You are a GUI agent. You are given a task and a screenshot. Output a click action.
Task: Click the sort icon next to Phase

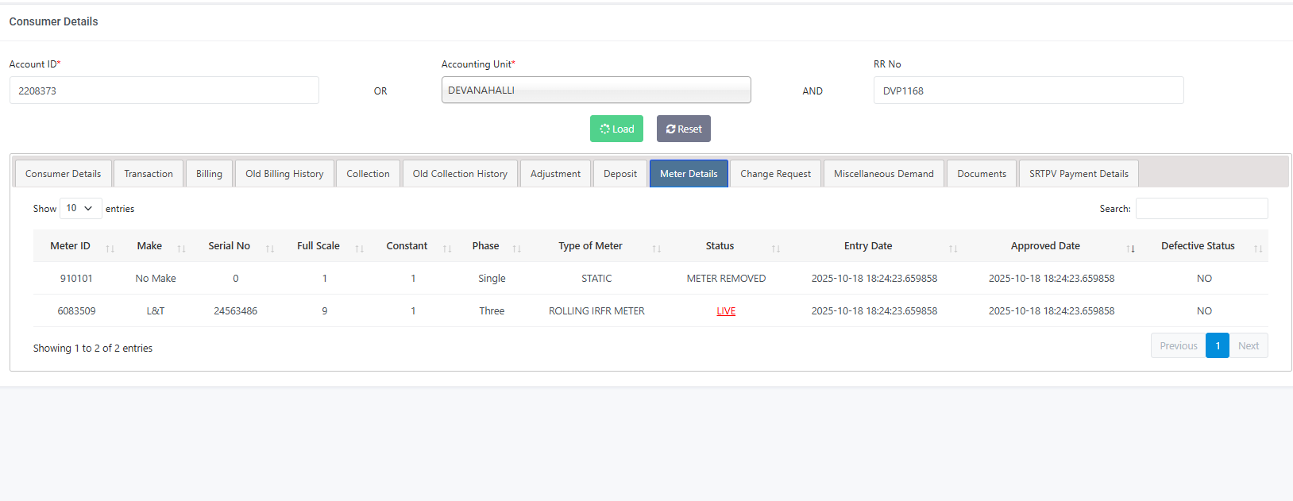[x=517, y=249]
